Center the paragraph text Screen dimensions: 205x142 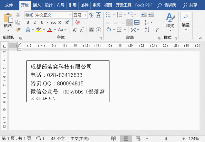116,22
